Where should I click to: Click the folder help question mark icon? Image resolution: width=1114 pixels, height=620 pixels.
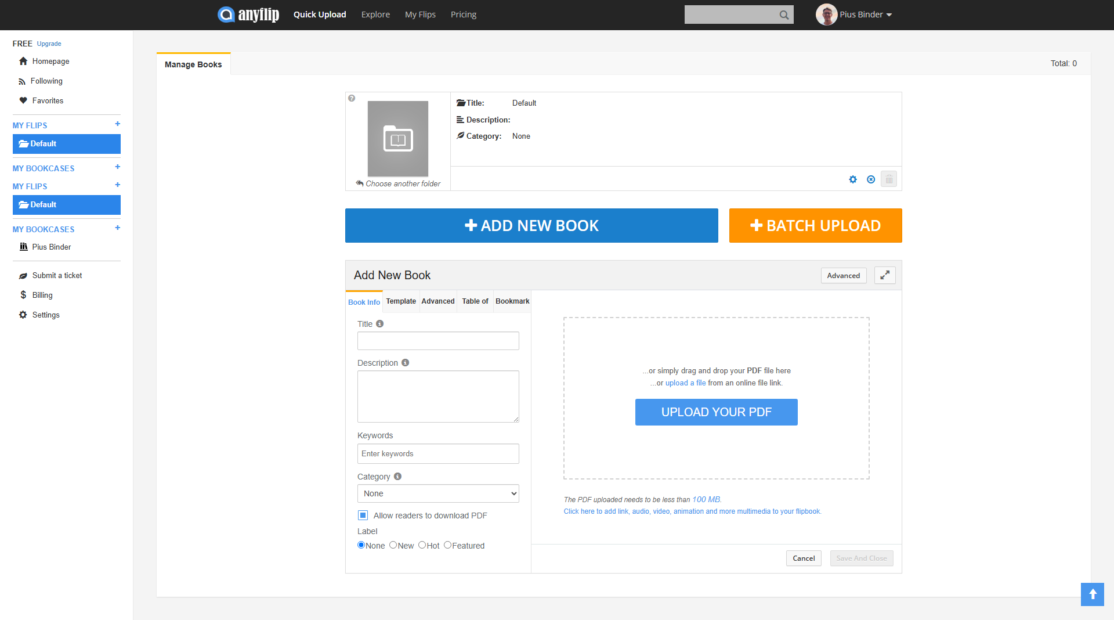pyautogui.click(x=352, y=98)
